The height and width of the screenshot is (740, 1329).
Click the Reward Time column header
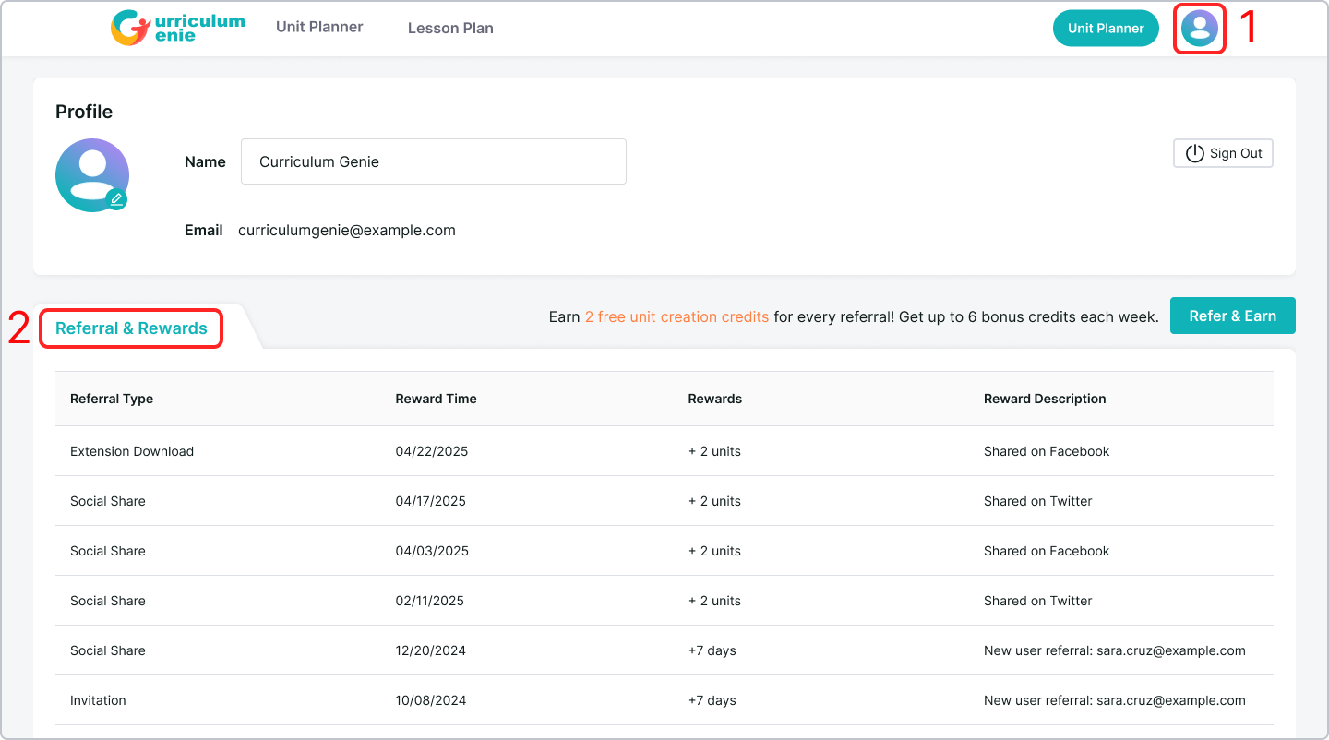pos(436,399)
